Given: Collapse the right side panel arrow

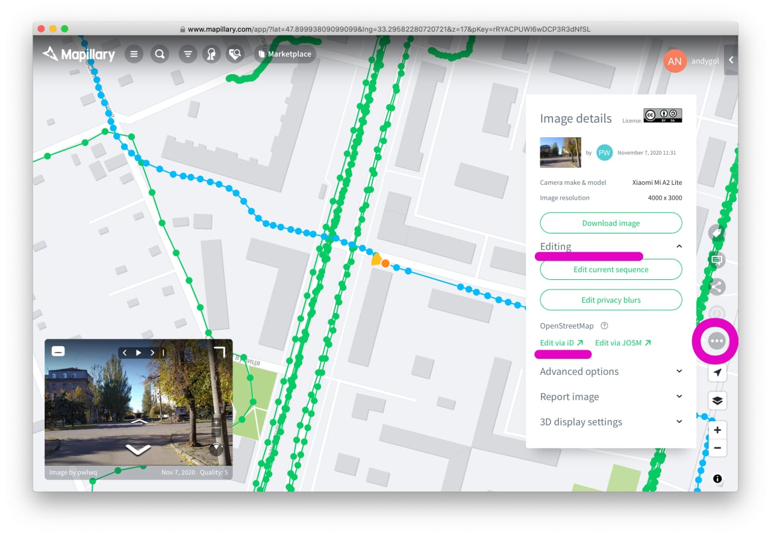Looking at the screenshot, I should click(x=731, y=60).
